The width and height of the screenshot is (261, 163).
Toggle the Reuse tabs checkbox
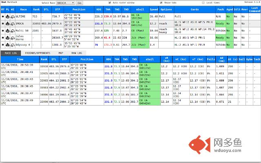[161, 3]
